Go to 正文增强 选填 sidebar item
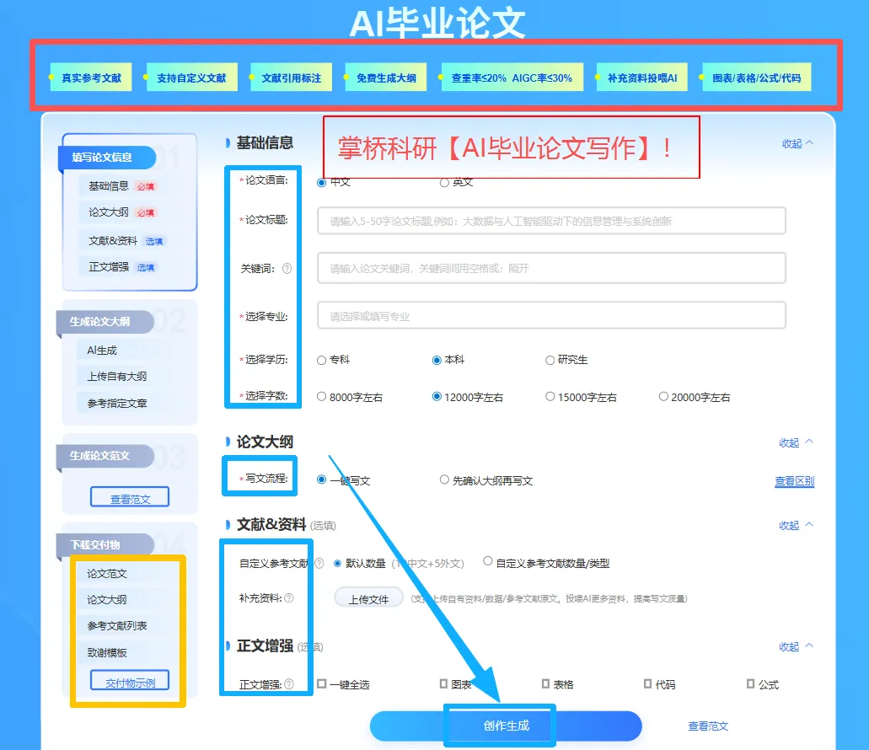 (x=121, y=267)
